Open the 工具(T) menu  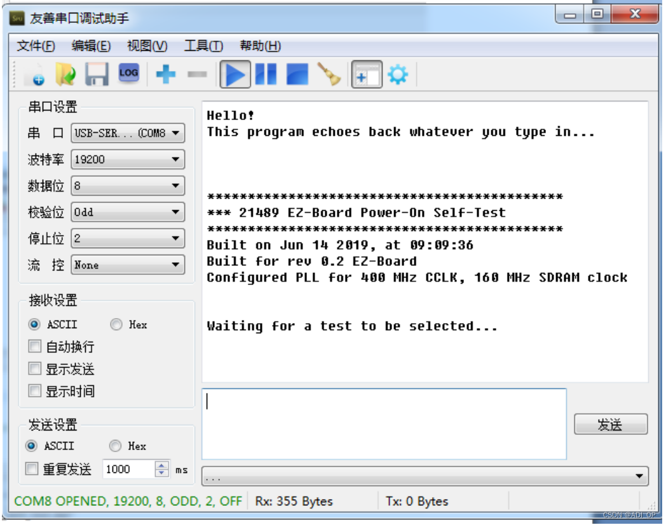[x=203, y=46]
